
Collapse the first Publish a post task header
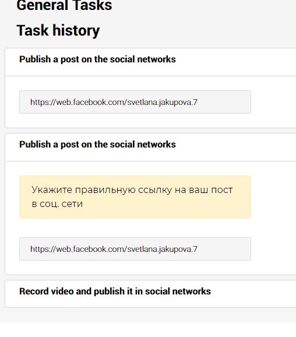150,62
